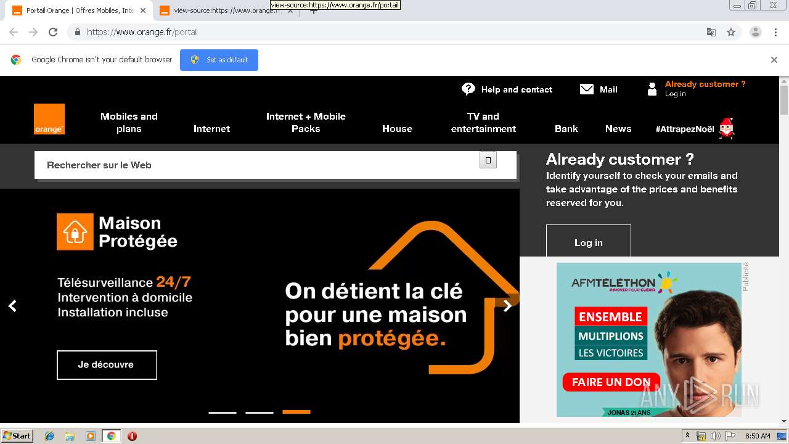Go to next carousel slide arrow
789x444 pixels.
click(507, 306)
